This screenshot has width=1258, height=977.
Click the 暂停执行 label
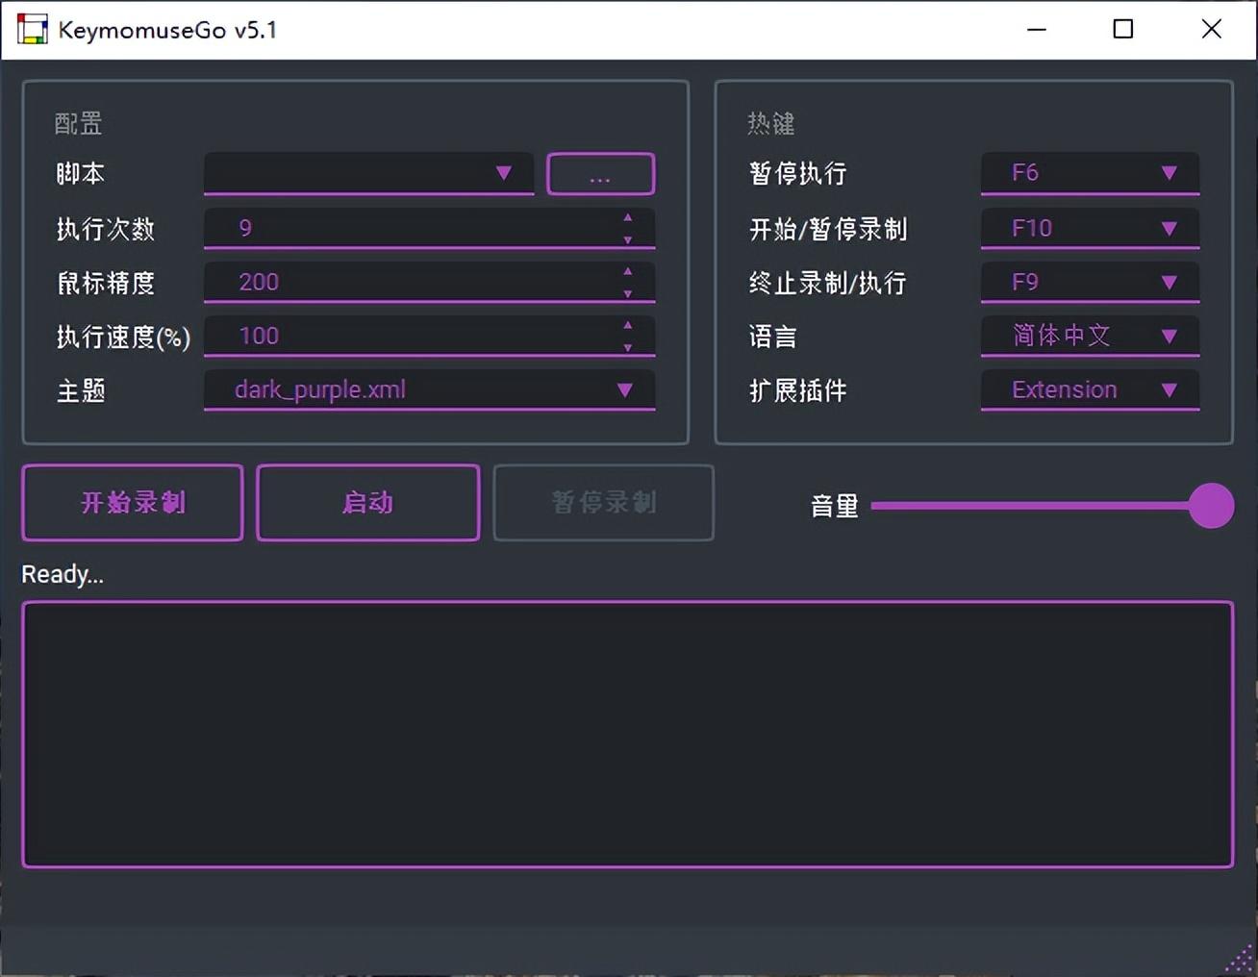[x=798, y=173]
